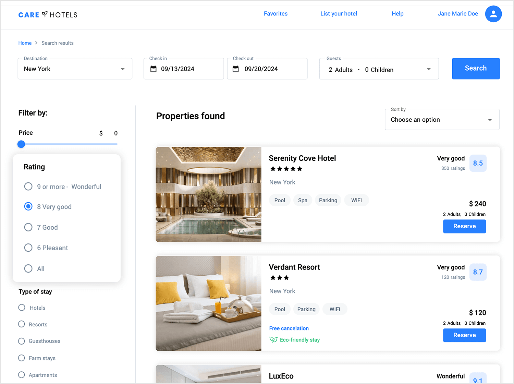Click the Price slider handle
Image resolution: width=514 pixels, height=384 pixels.
pyautogui.click(x=21, y=144)
